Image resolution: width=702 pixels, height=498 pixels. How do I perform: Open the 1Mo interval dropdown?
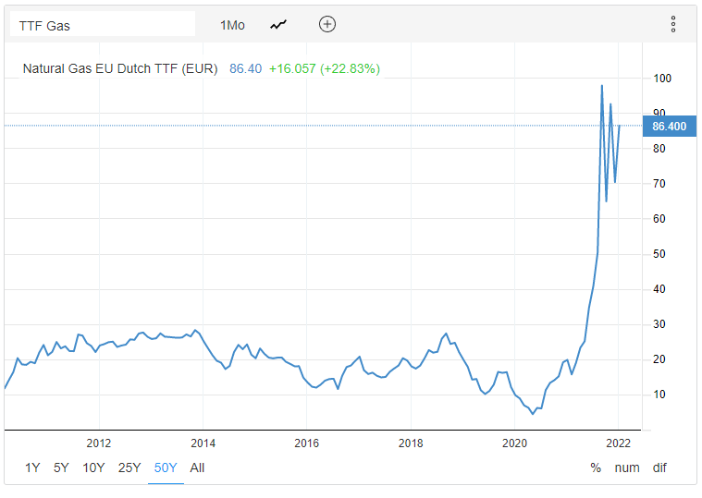pos(232,25)
